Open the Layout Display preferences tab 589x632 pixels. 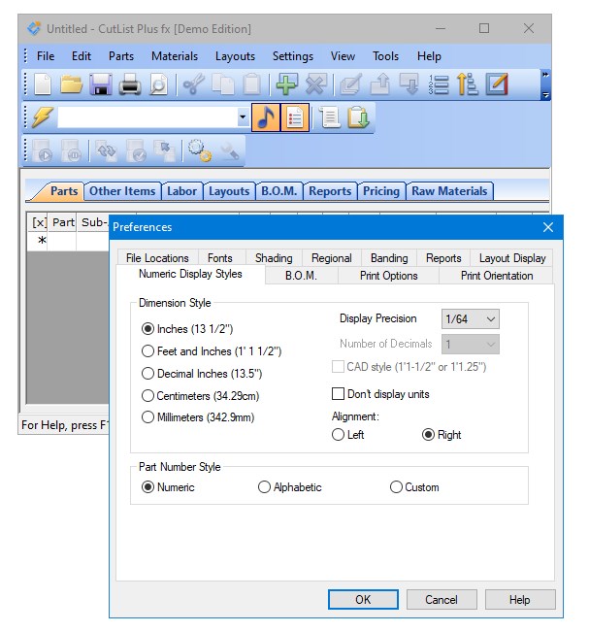pos(512,258)
